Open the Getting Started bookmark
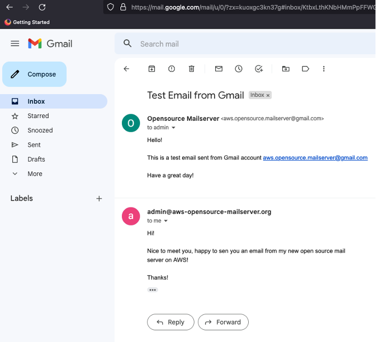Screen dimensions: 376x342 [27, 22]
